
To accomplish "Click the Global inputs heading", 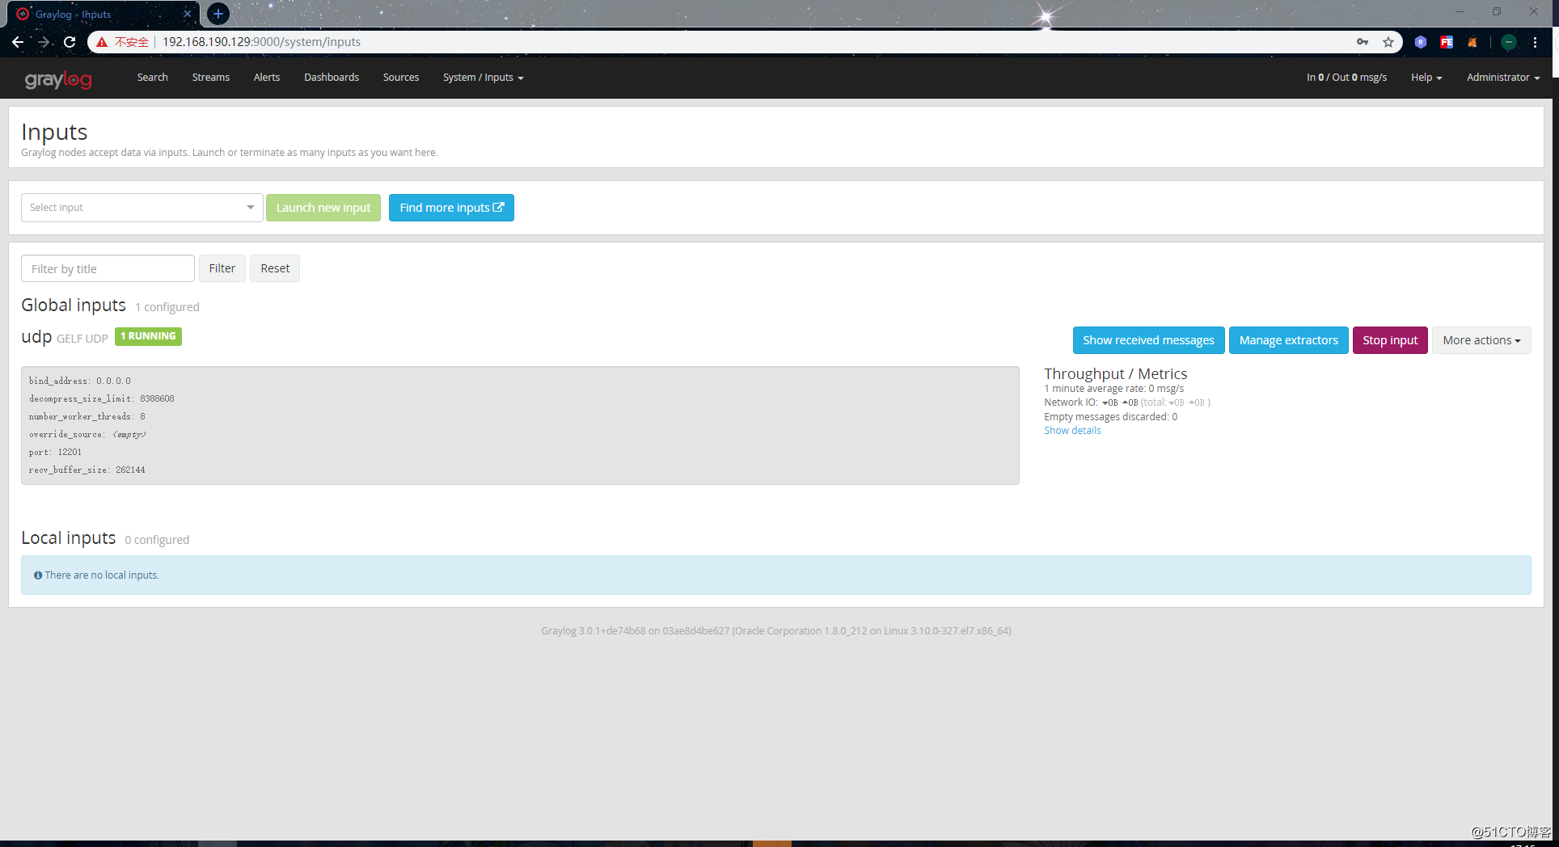I will point(74,305).
